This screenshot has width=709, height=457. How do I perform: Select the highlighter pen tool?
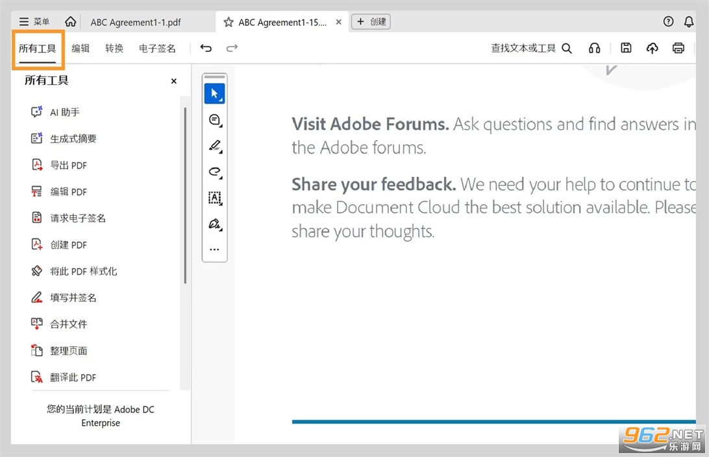(x=215, y=146)
